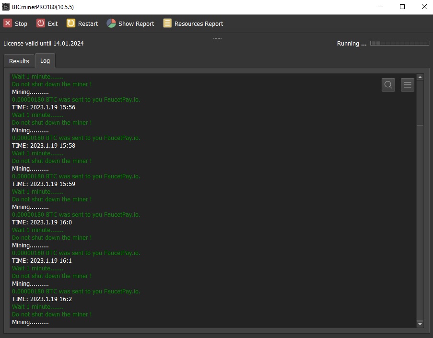Click the power-symbol Exit icon
Viewport: 433px width, 338px height.
(39, 23)
